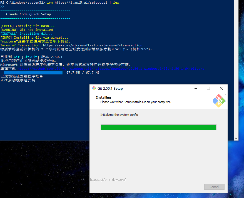Click the "此应用程序由其所有者授权给你" line
Image resolution: width=244 pixels, height=198 pixels.
[x=29, y=61]
